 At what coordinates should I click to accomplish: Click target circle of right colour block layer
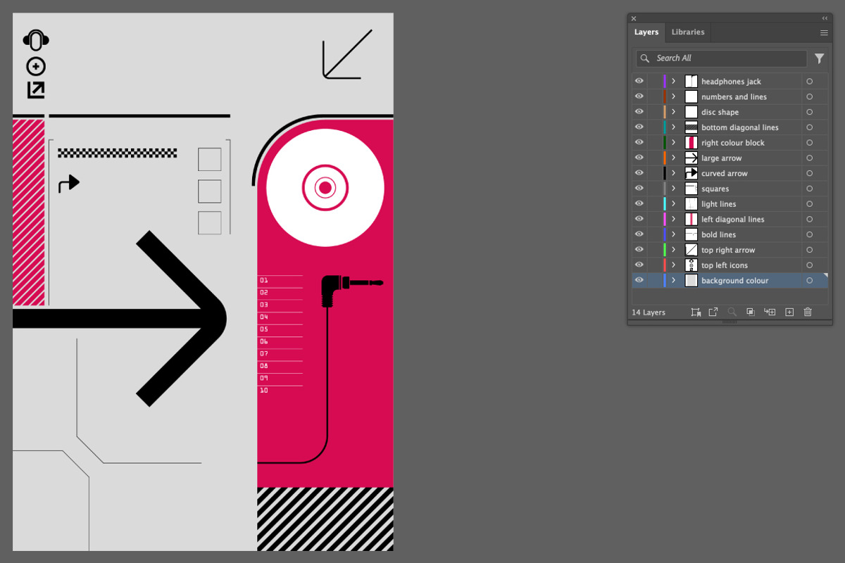pos(810,143)
